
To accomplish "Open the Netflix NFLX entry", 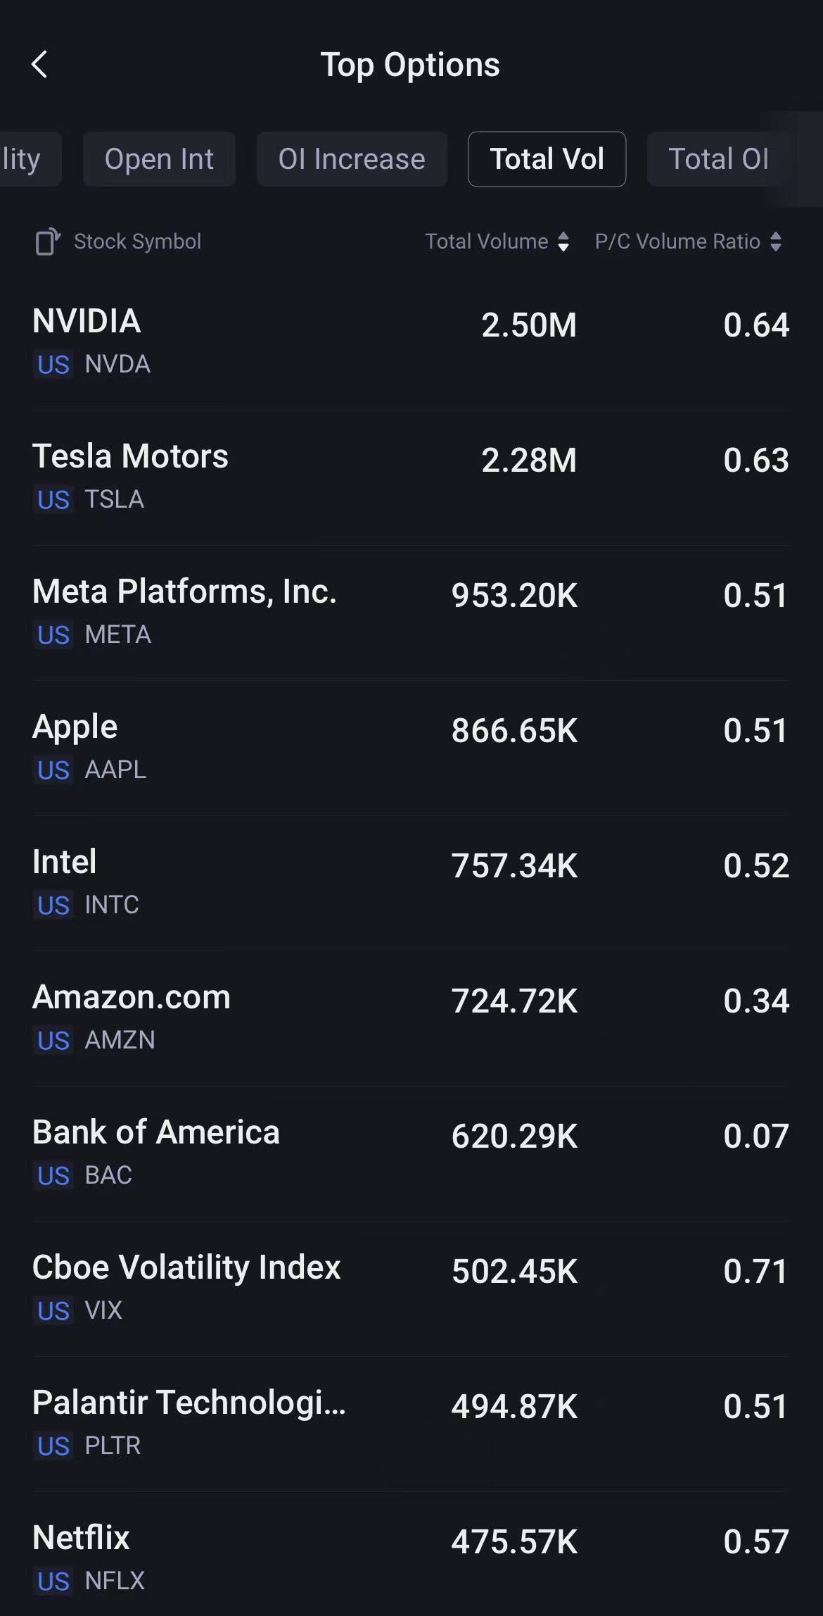I will coord(411,1558).
